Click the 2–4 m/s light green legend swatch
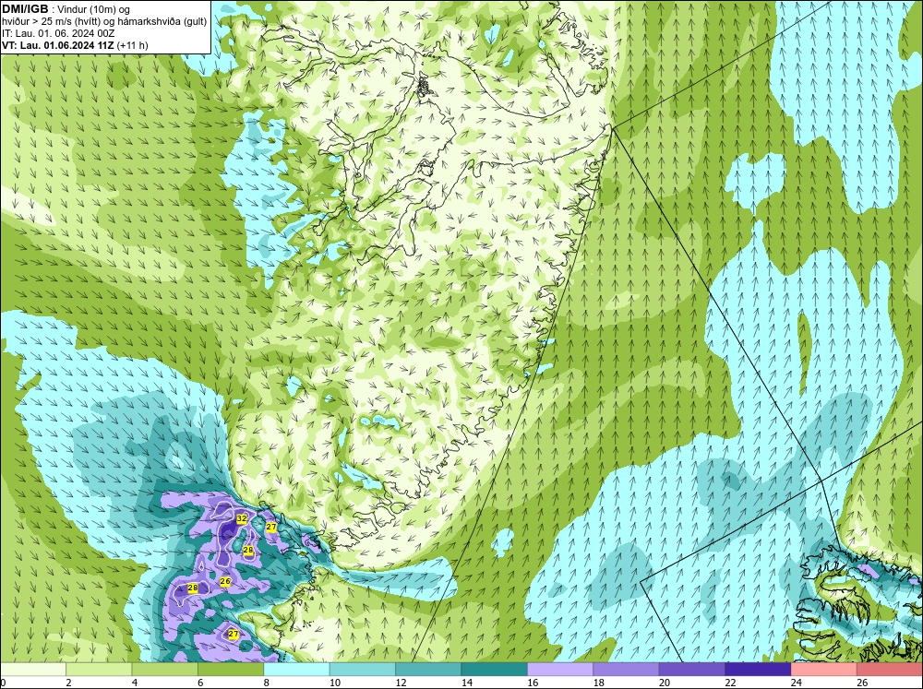 99,669
